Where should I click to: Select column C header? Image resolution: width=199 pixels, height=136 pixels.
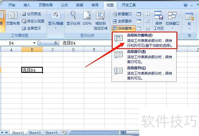tap(53, 50)
